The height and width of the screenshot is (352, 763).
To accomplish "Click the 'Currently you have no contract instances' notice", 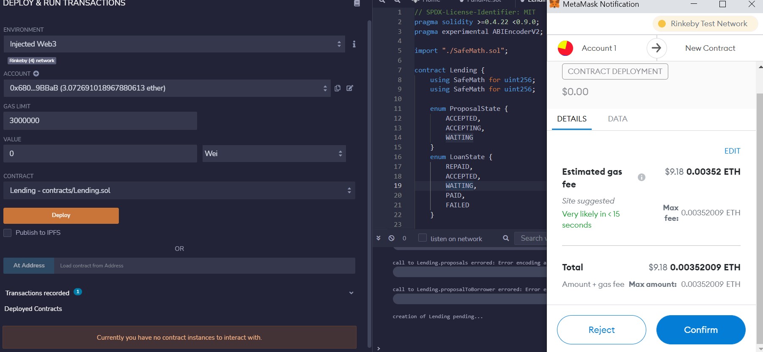I will [179, 338].
